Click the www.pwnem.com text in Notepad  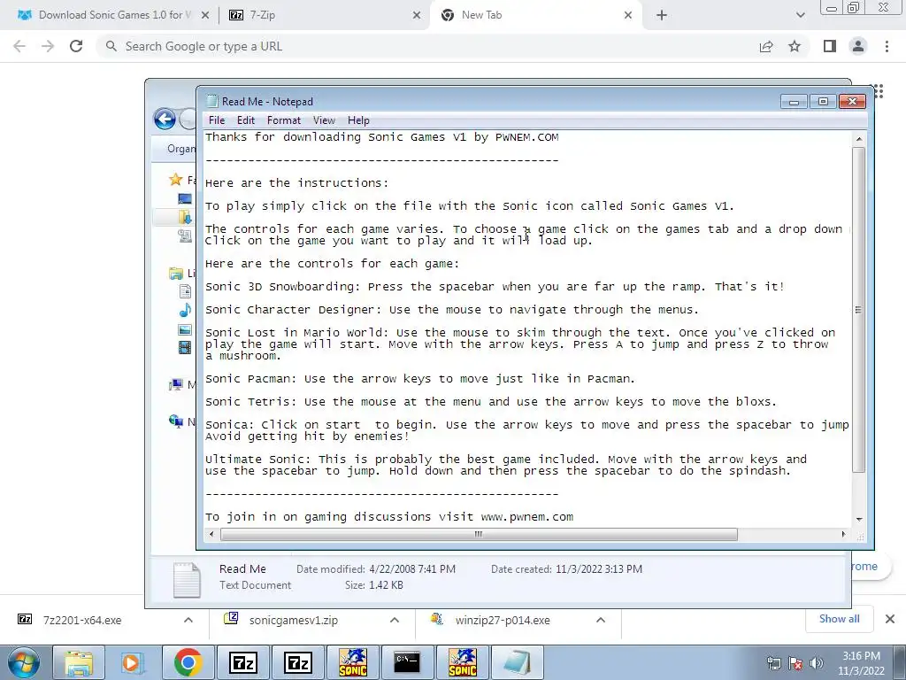(x=527, y=517)
